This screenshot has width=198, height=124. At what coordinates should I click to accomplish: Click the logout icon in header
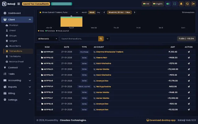(193, 4)
